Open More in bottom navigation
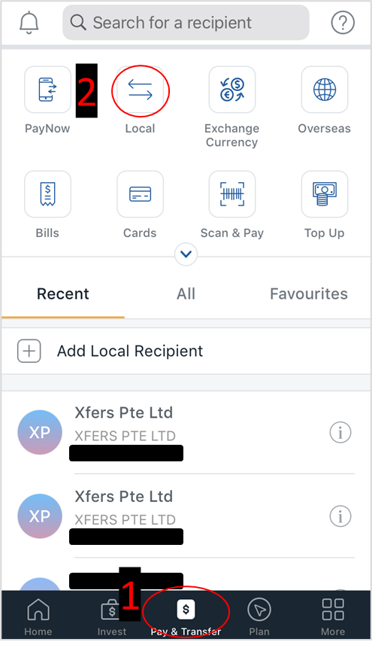372x648 pixels. (x=333, y=617)
